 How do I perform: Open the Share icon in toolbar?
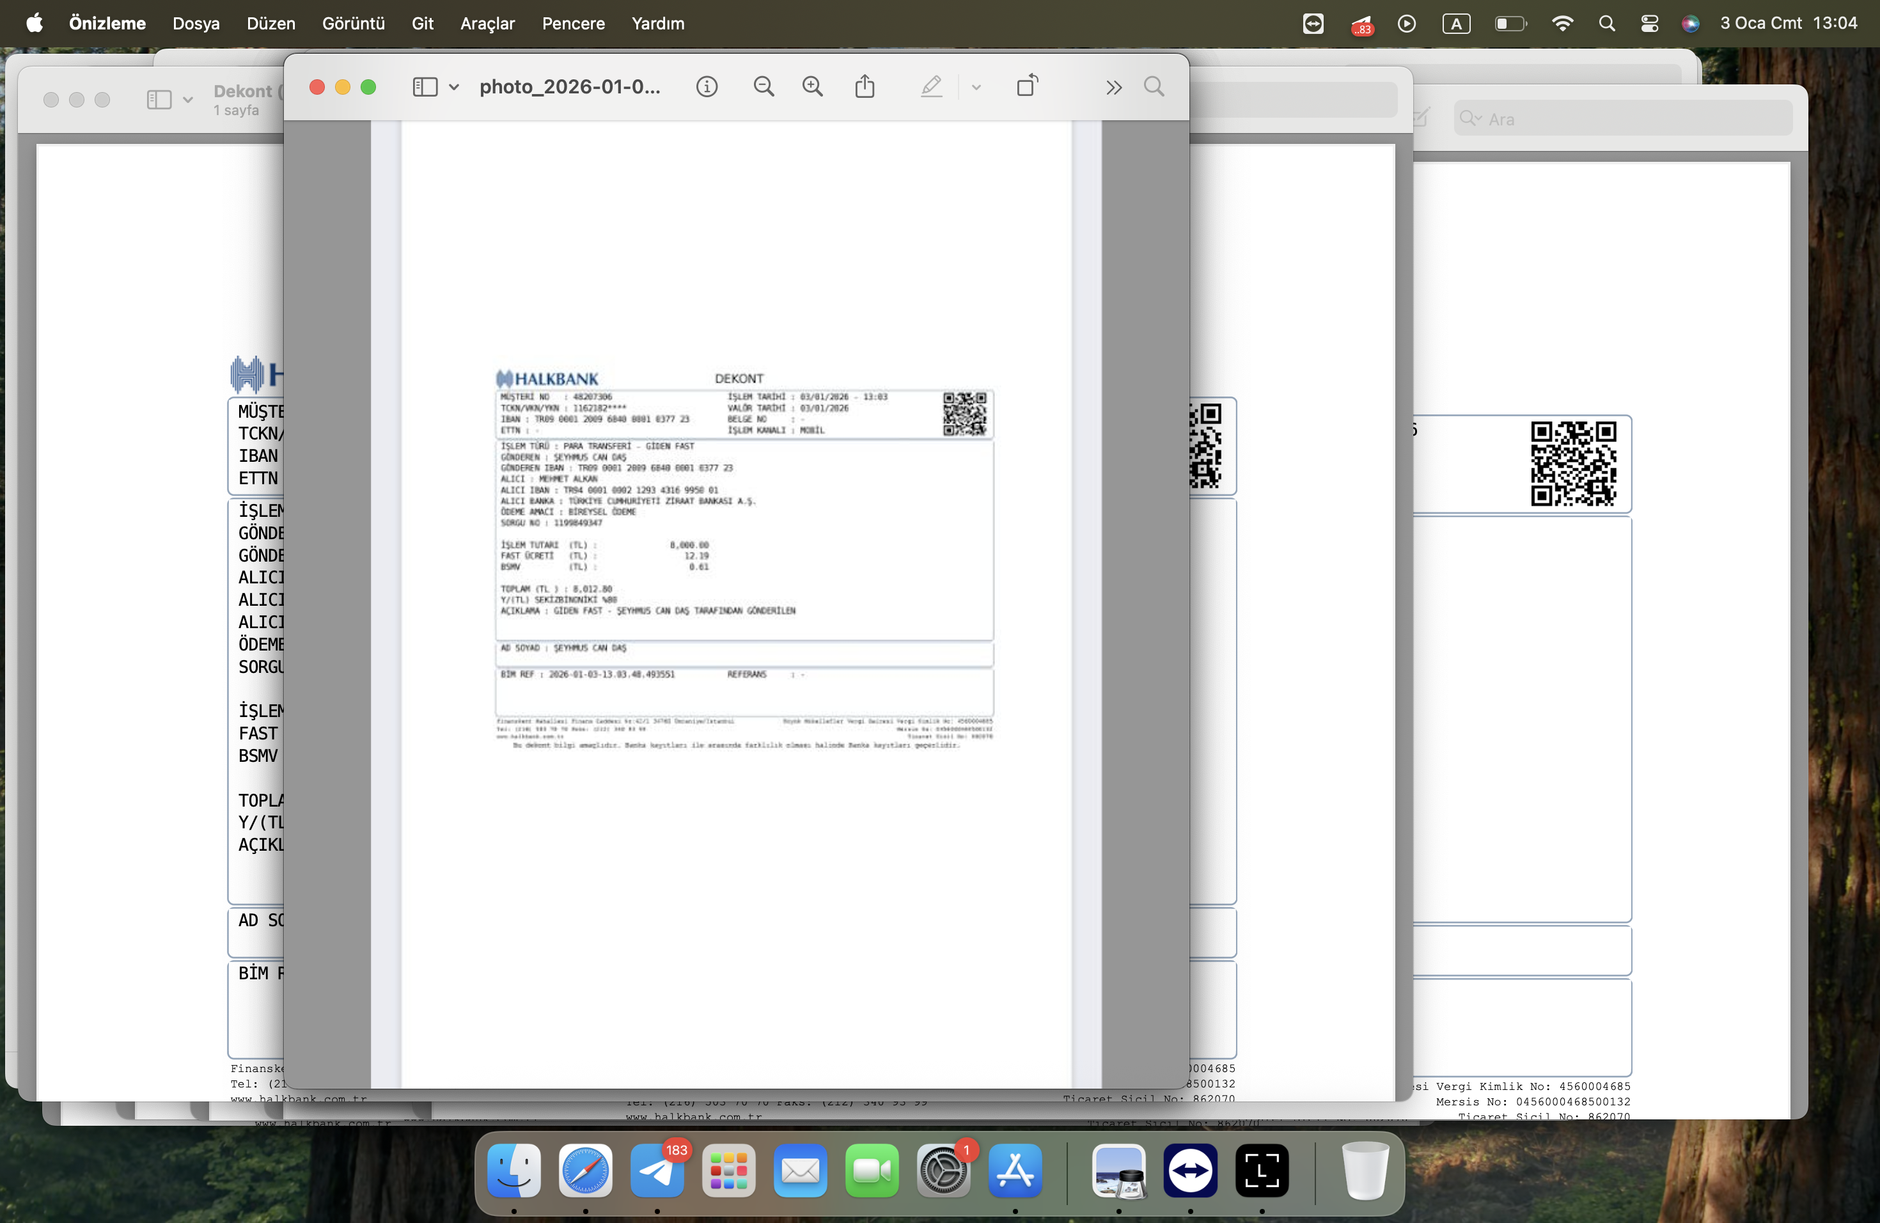pyautogui.click(x=865, y=86)
